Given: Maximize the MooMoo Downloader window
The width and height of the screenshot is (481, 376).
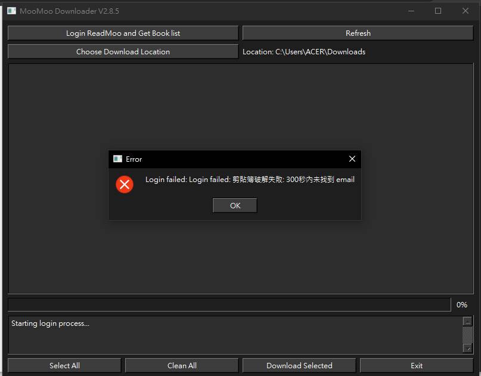Looking at the screenshot, I should [438, 11].
